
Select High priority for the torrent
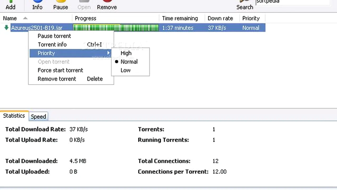126,53
